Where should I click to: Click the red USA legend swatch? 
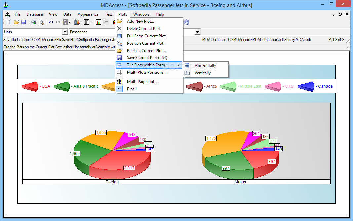[x=30, y=87]
